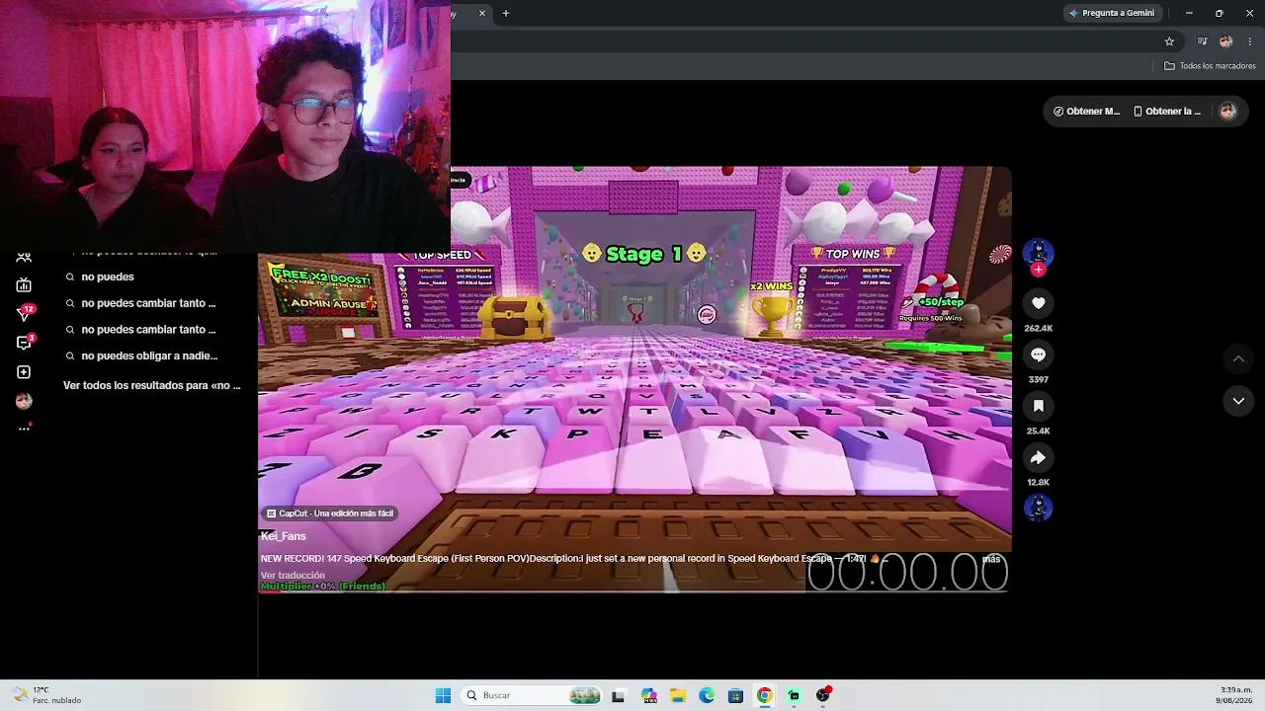Open the weather widget showing 12°C
Image resolution: width=1265 pixels, height=711 pixels.
(47, 695)
